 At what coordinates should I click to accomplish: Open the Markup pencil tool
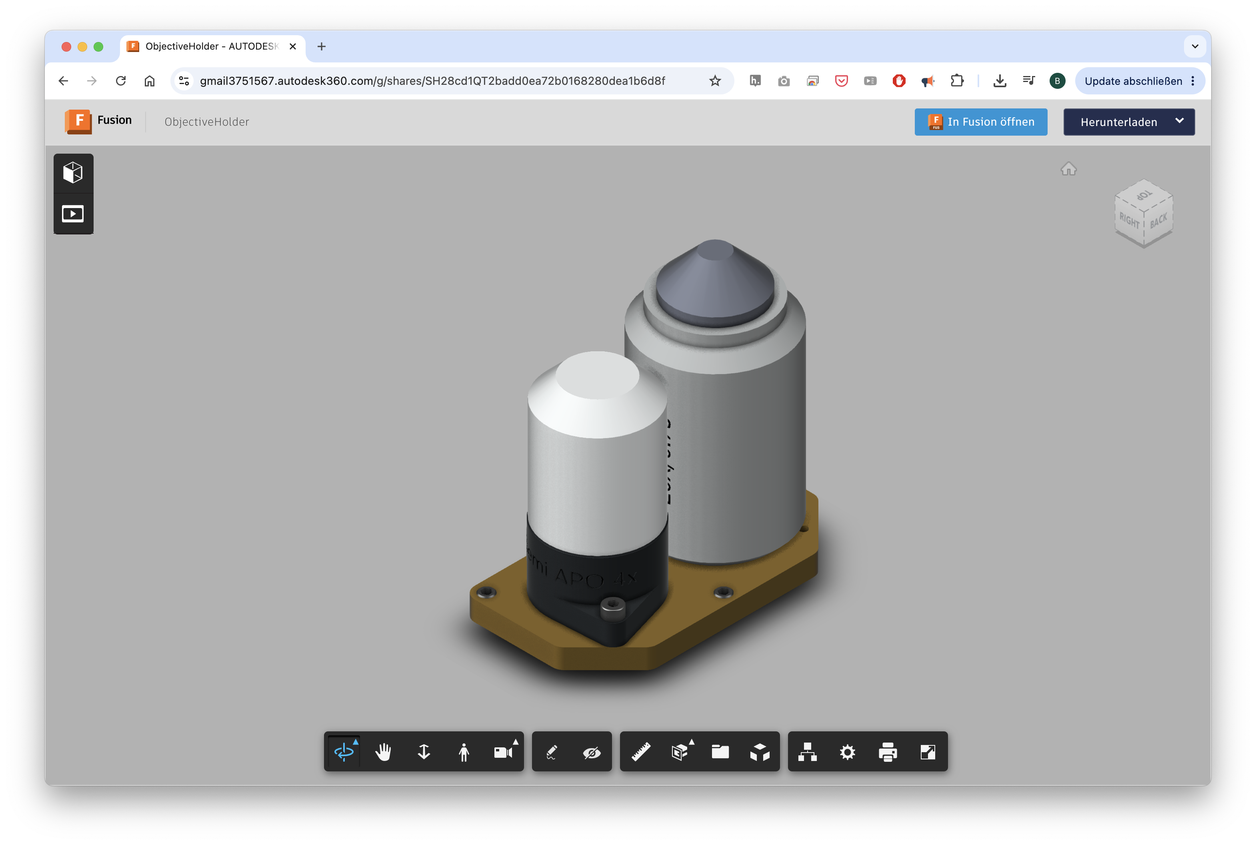(551, 752)
